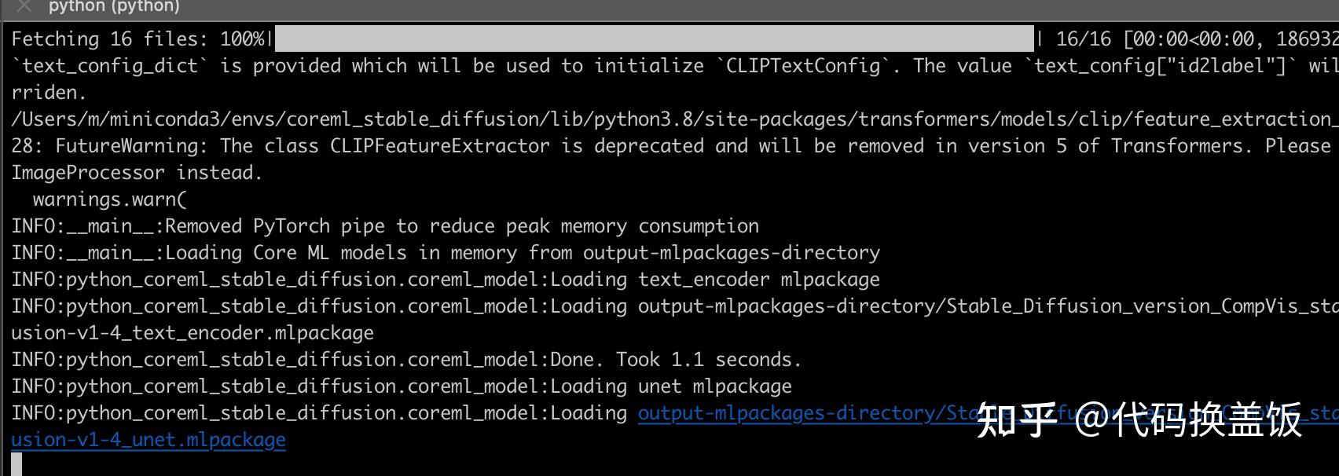Click the "ImageProcessor instead." line
Image resolution: width=1339 pixels, height=476 pixels.
[x=137, y=173]
